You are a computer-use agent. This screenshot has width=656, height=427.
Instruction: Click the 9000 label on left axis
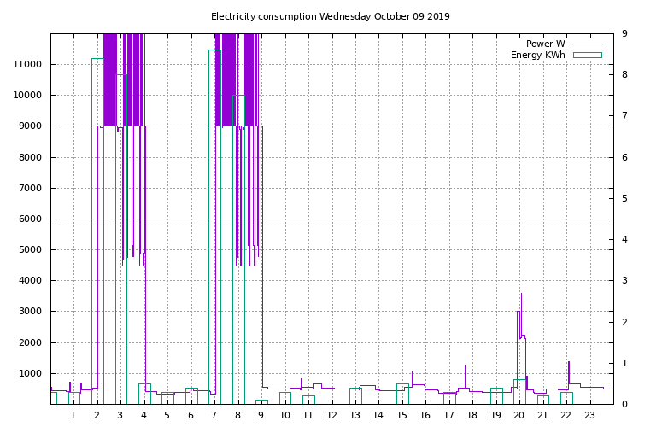click(30, 126)
